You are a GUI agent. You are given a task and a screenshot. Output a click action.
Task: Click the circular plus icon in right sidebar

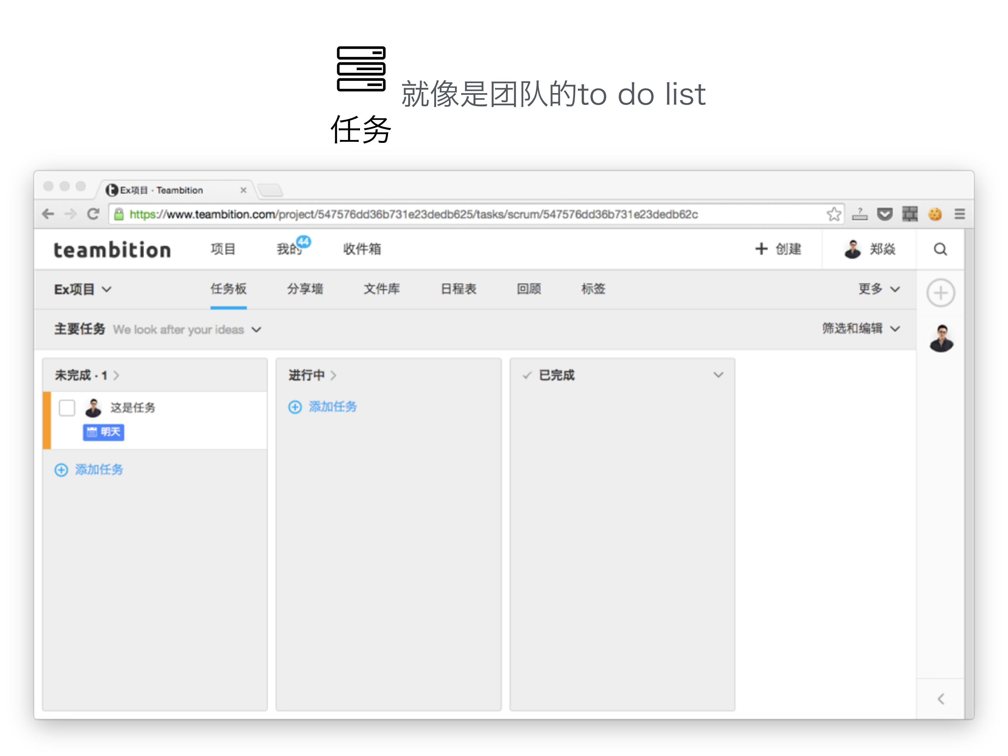click(940, 293)
